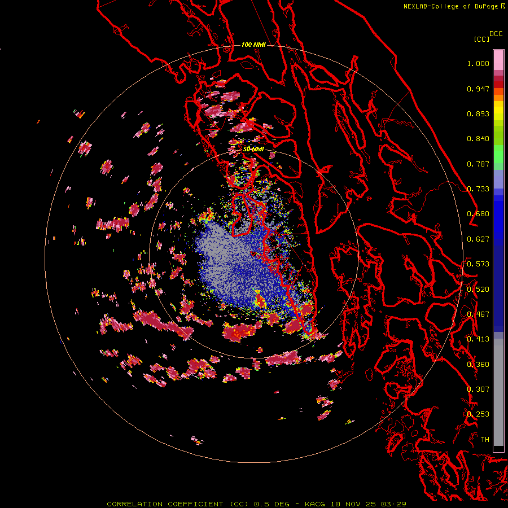The image size is (508, 508).
Task: Select the 0.467 color bar value
Action: 478,314
